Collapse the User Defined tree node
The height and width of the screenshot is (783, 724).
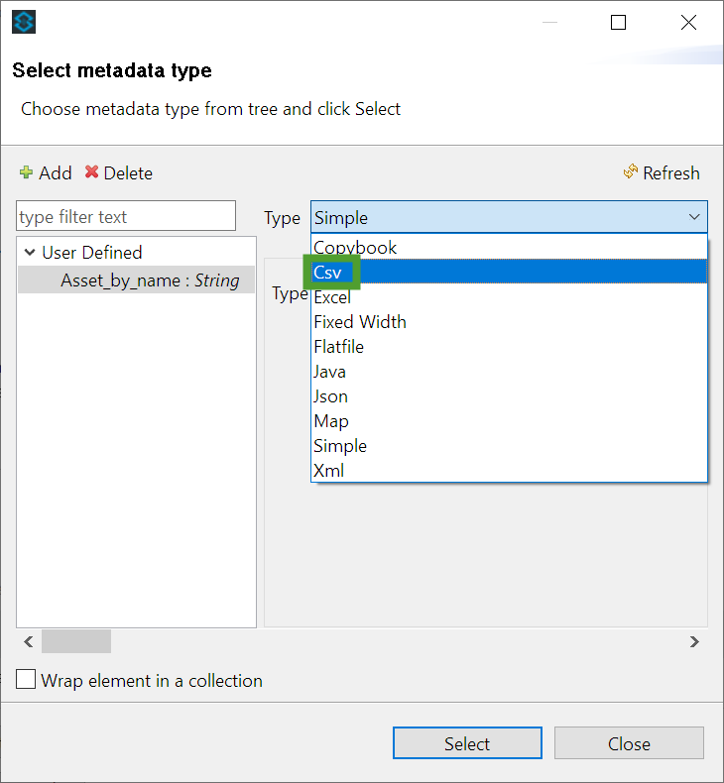30,252
